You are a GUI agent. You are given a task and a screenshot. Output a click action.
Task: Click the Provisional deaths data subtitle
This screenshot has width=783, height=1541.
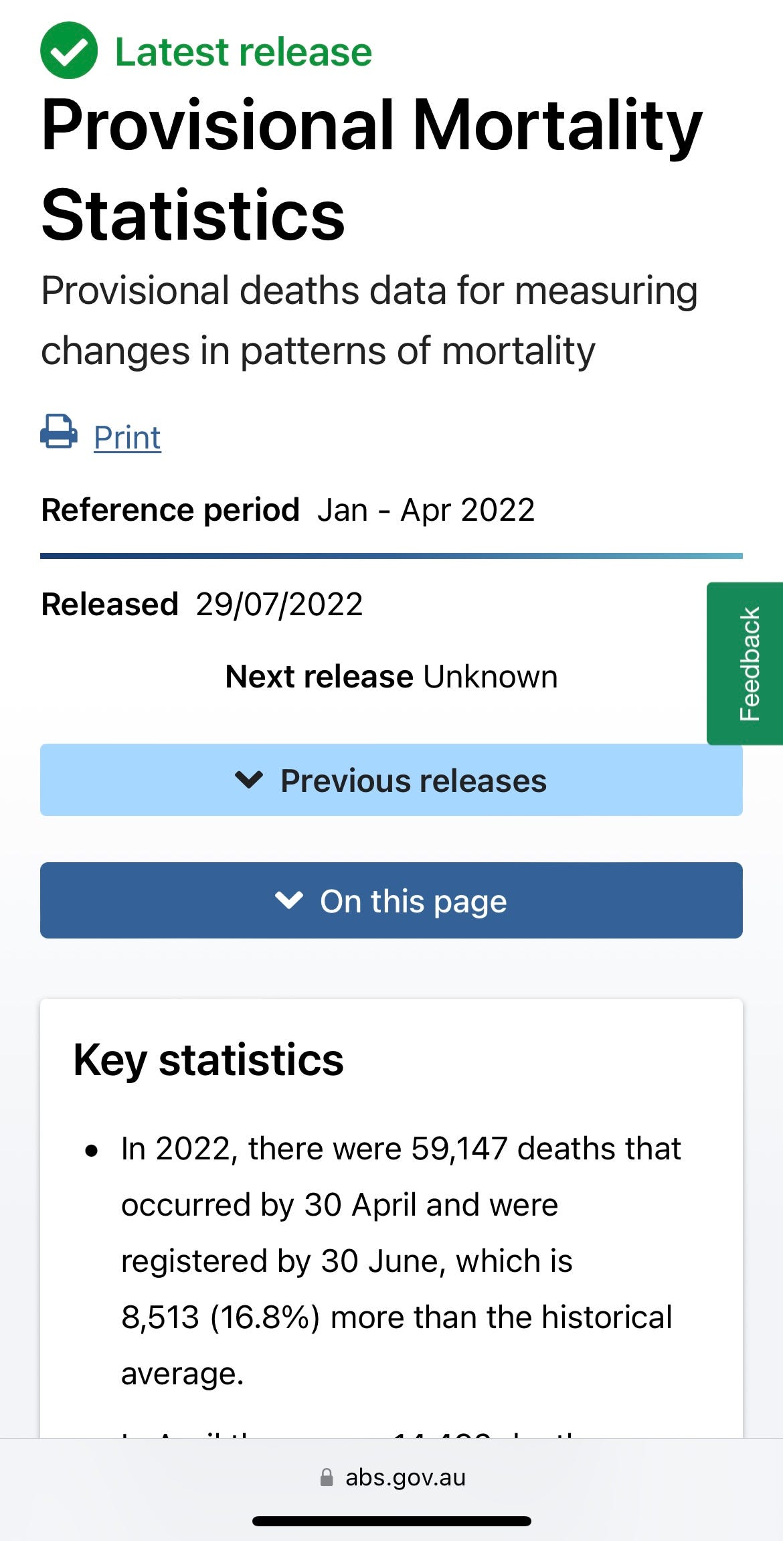coord(369,321)
